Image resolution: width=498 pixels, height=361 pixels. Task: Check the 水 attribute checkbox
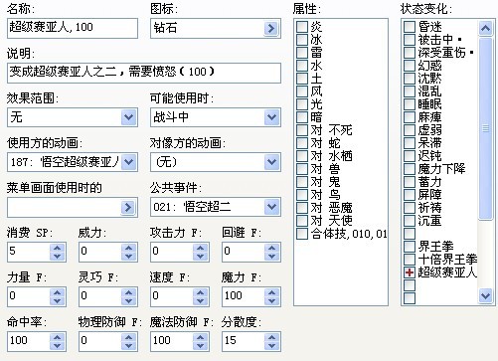(302, 66)
